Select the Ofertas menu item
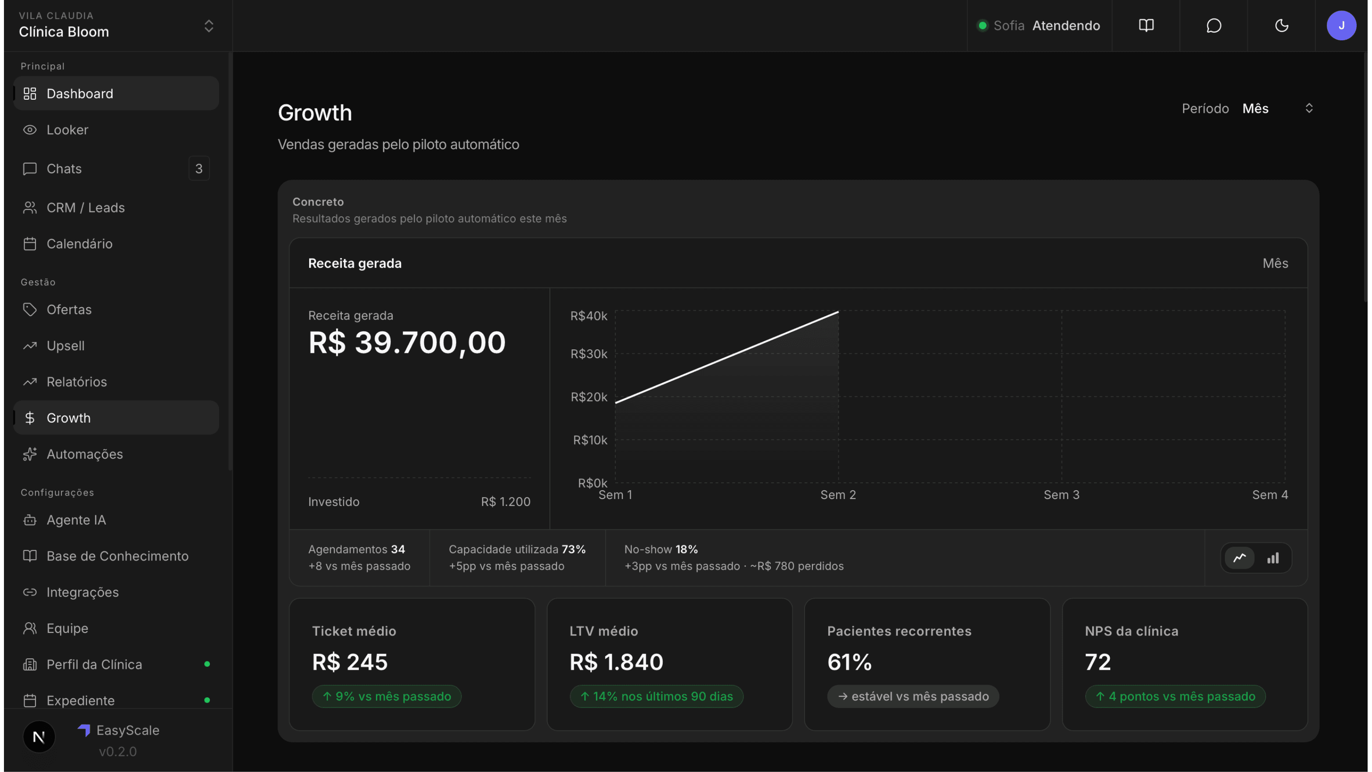 click(116, 309)
